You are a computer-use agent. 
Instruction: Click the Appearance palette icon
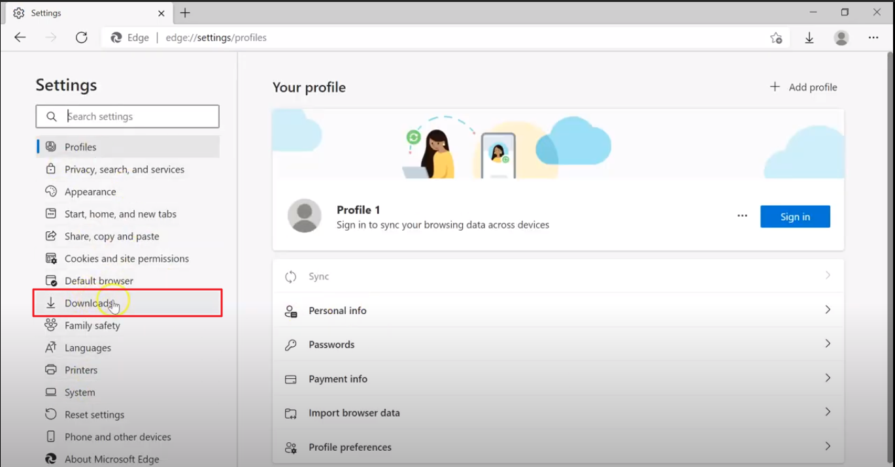click(x=51, y=191)
